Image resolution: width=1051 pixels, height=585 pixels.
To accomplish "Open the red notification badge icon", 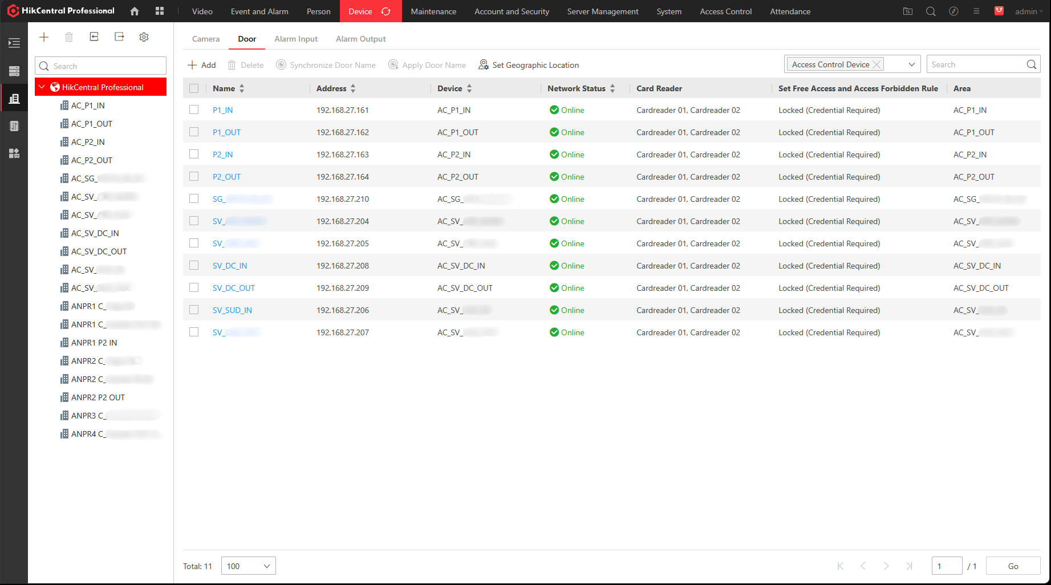I will tap(999, 11).
